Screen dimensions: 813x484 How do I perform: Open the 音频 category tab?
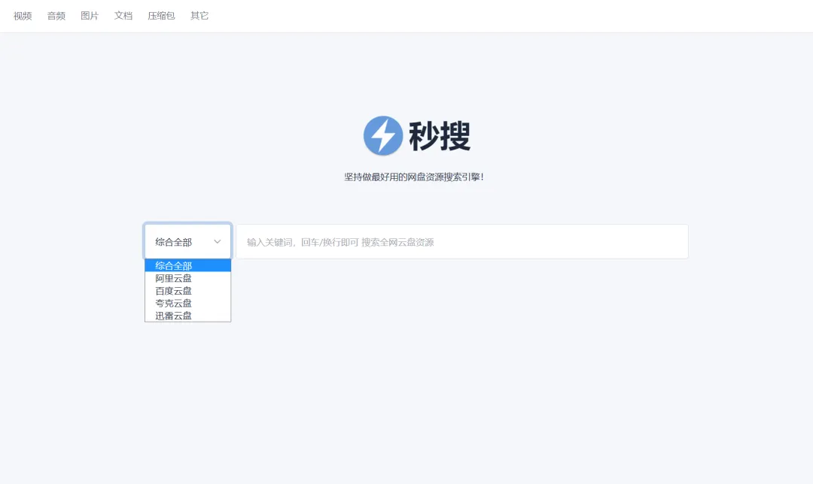tap(56, 16)
